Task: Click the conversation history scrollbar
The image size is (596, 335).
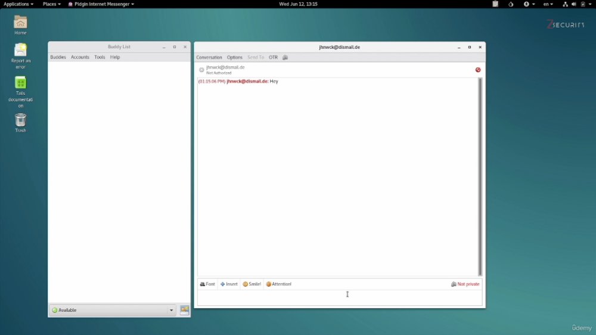Action: coord(480,177)
